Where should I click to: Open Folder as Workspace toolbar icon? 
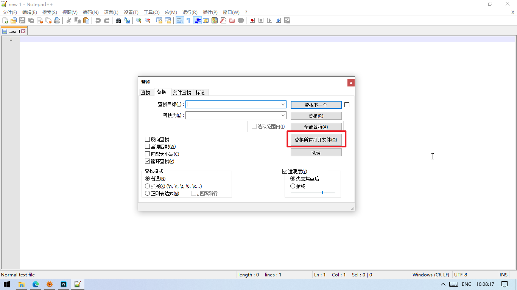[x=232, y=20]
